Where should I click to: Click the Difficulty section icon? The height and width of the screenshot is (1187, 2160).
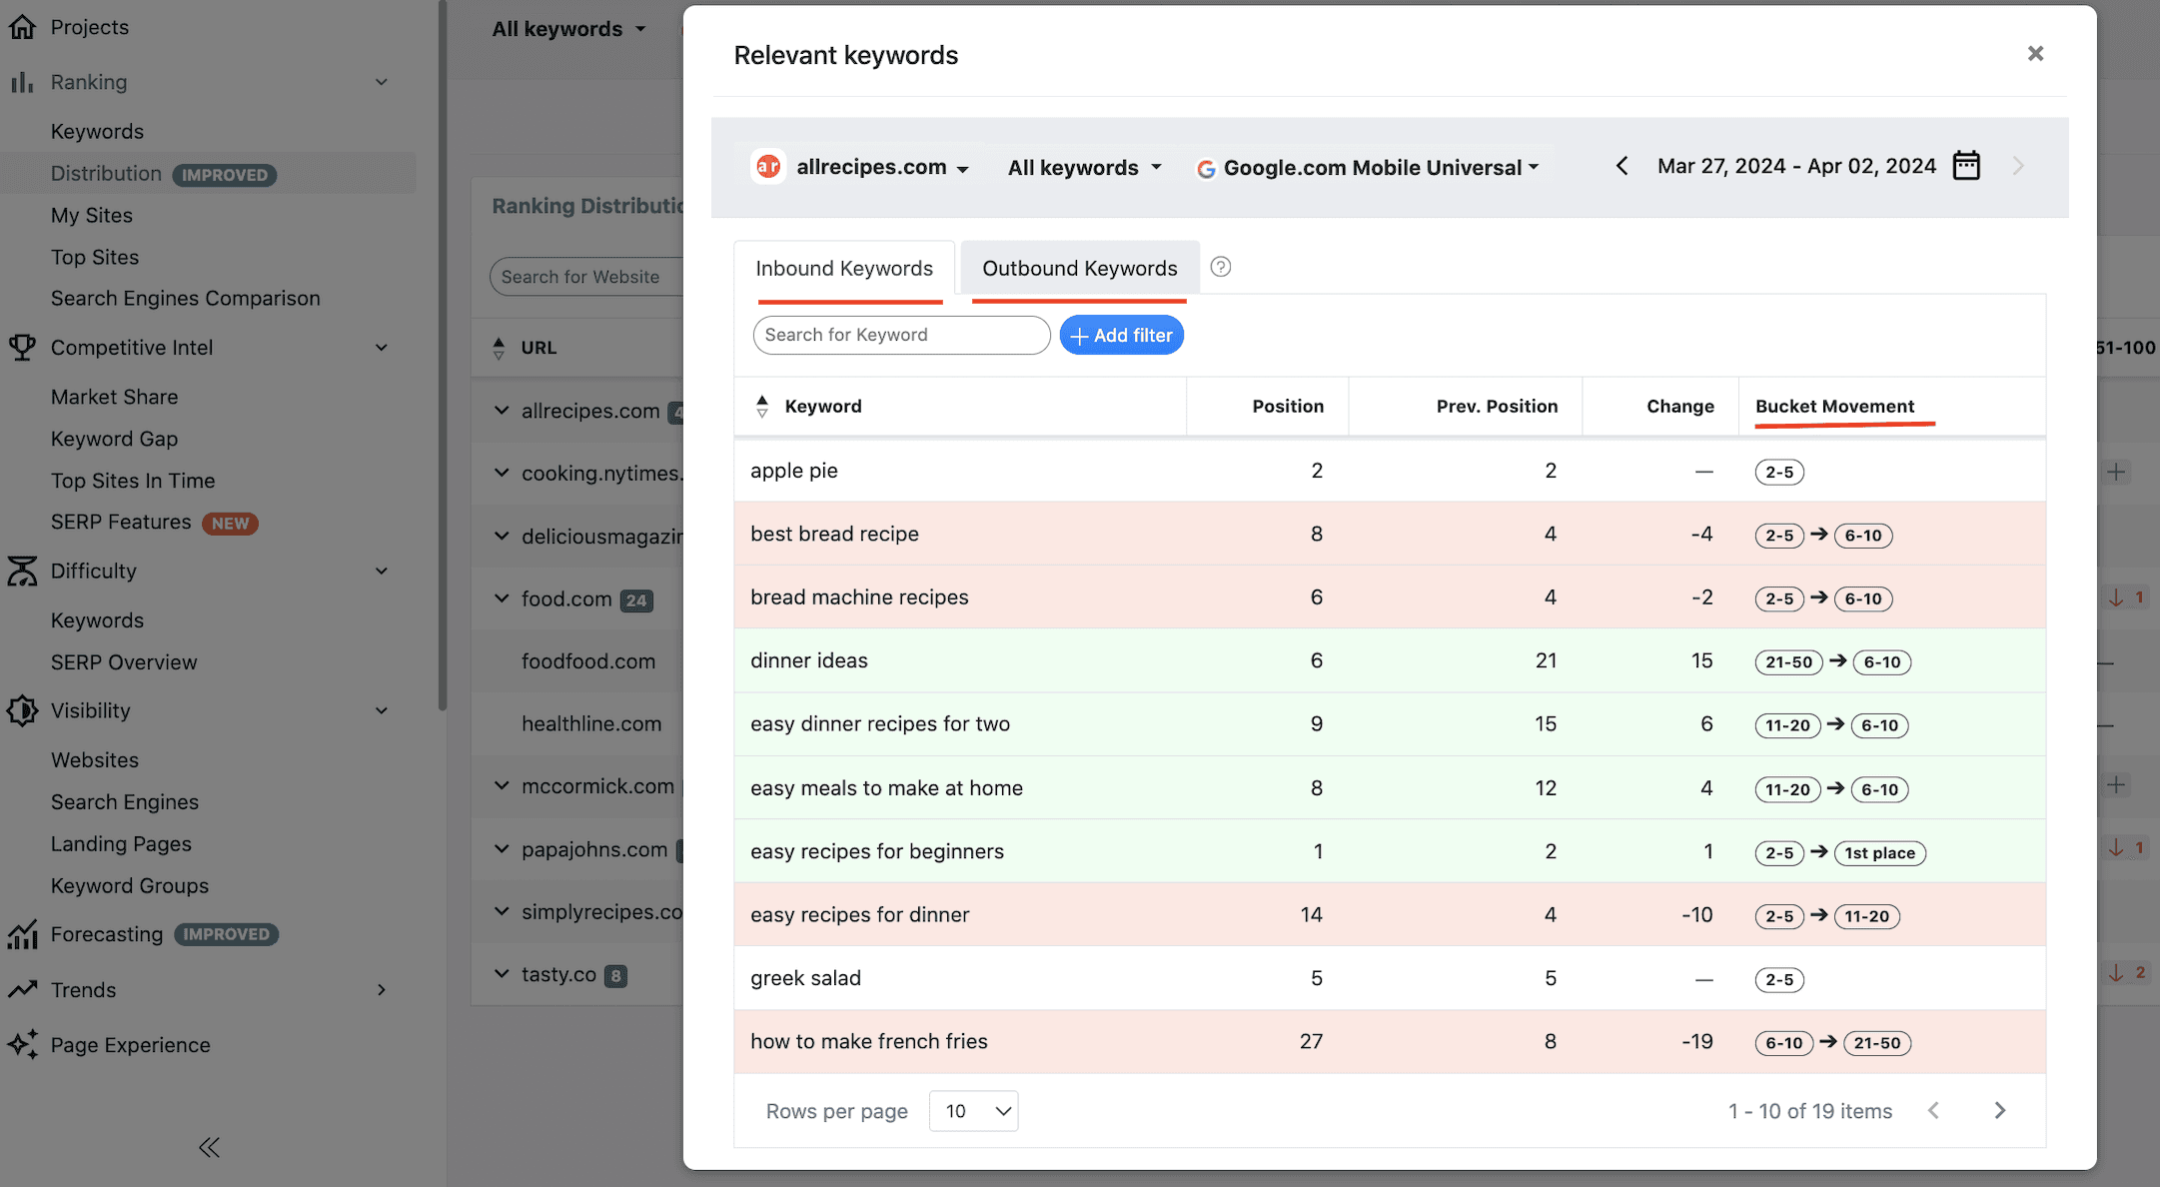point(22,571)
